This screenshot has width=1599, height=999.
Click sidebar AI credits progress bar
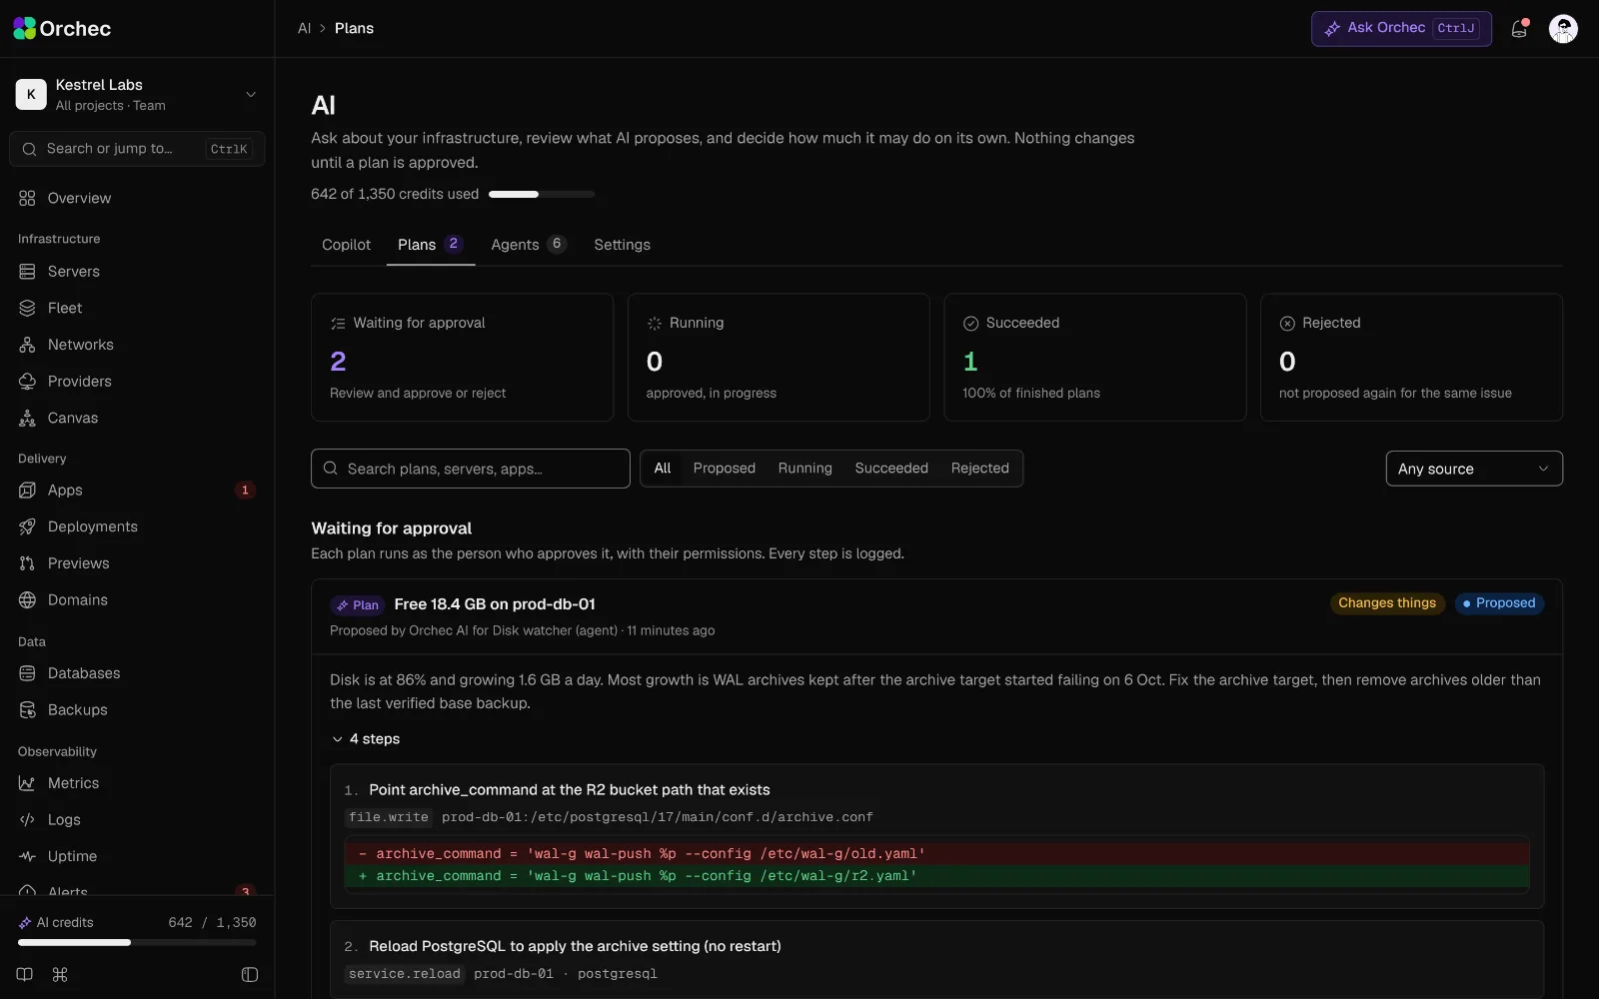click(137, 942)
